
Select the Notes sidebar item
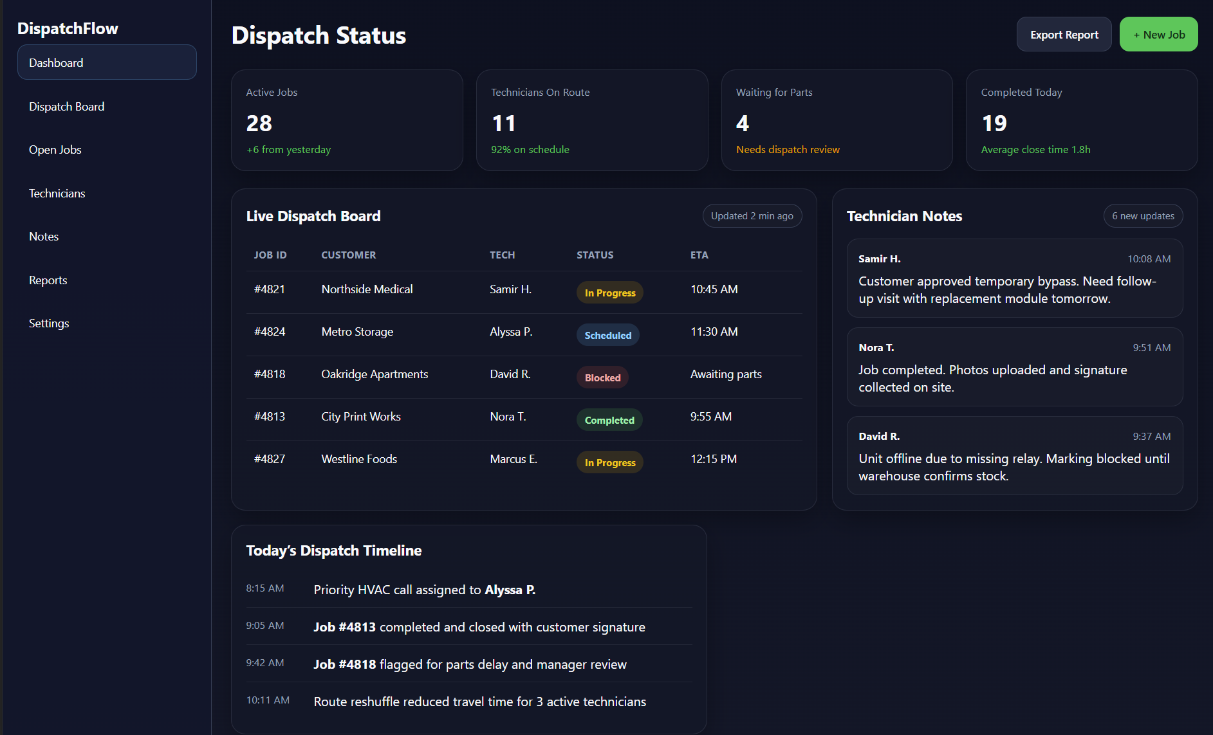point(43,236)
